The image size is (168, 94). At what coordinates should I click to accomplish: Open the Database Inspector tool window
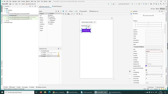tap(41, 87)
